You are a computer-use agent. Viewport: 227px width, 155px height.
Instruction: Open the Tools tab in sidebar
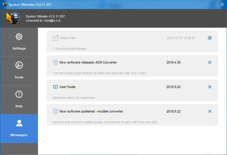19,70
